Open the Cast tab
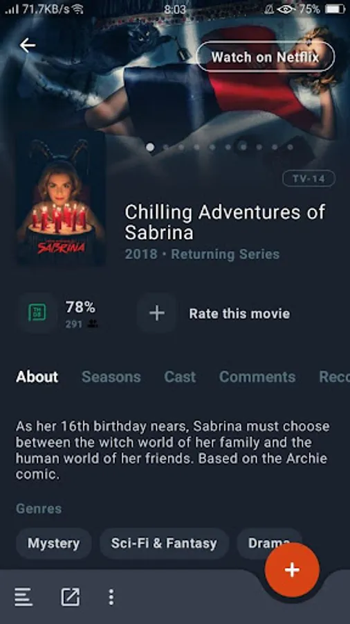The width and height of the screenshot is (350, 624). (180, 376)
